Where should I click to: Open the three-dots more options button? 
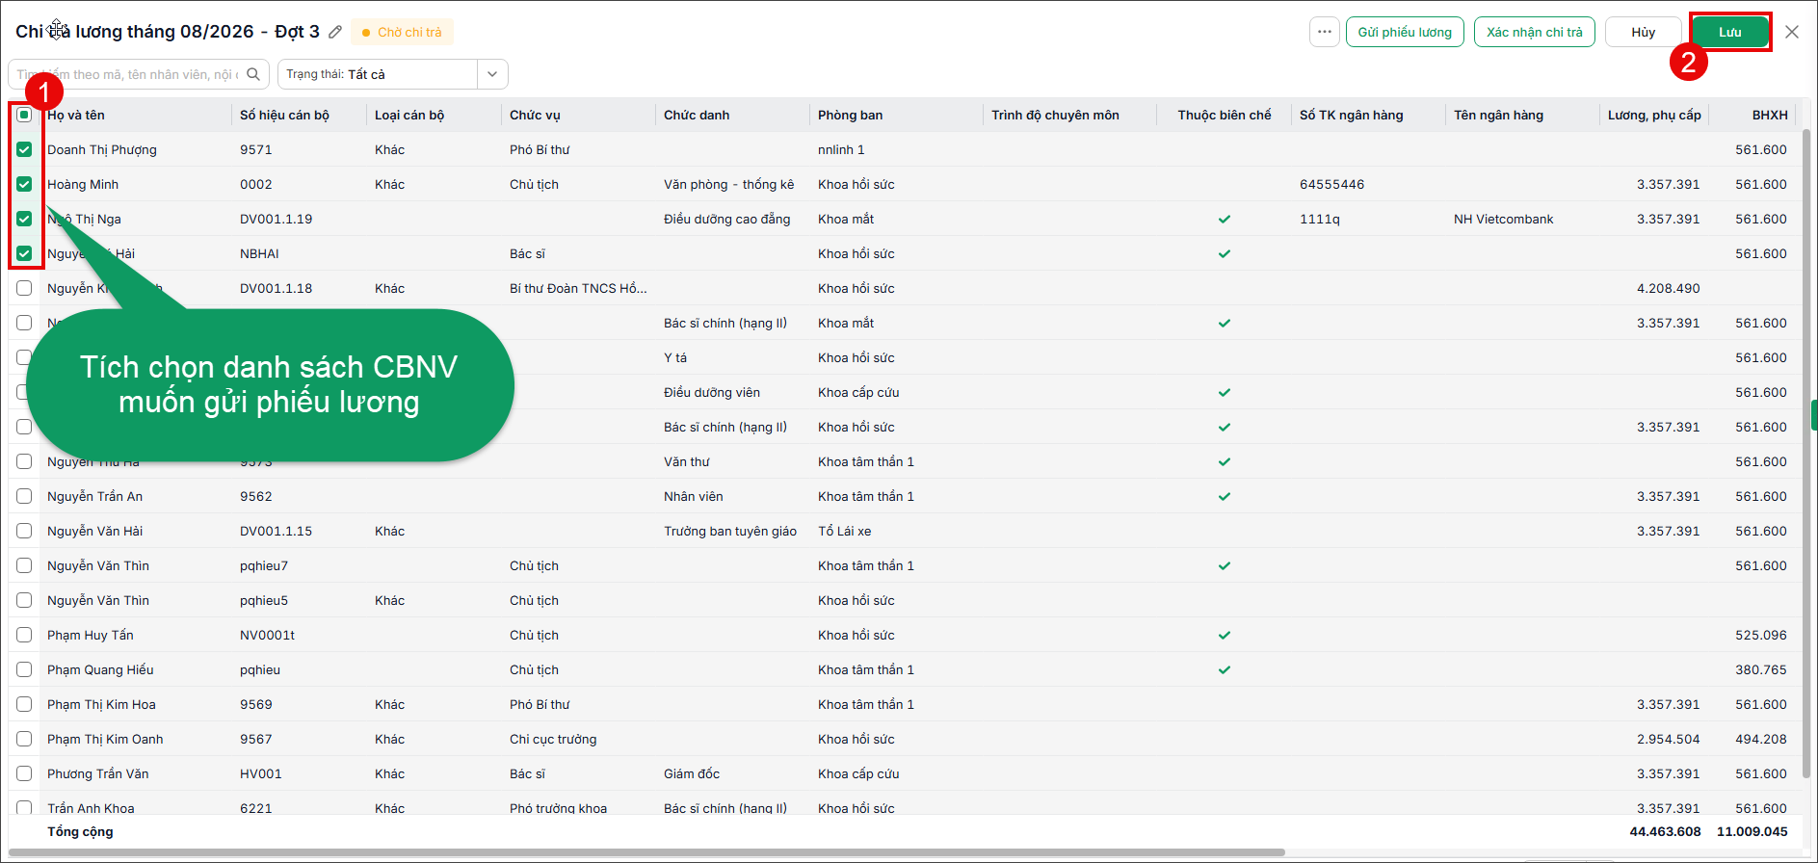pyautogui.click(x=1325, y=32)
